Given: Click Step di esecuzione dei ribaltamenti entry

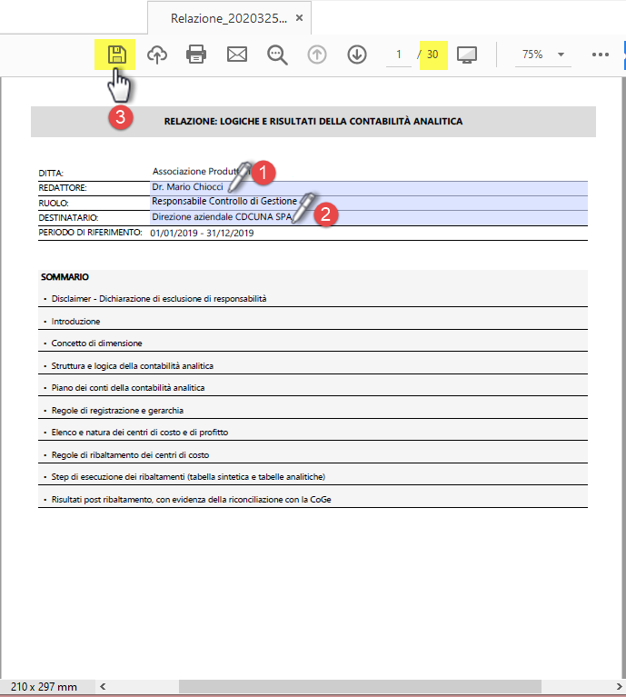Looking at the screenshot, I should pos(188,476).
